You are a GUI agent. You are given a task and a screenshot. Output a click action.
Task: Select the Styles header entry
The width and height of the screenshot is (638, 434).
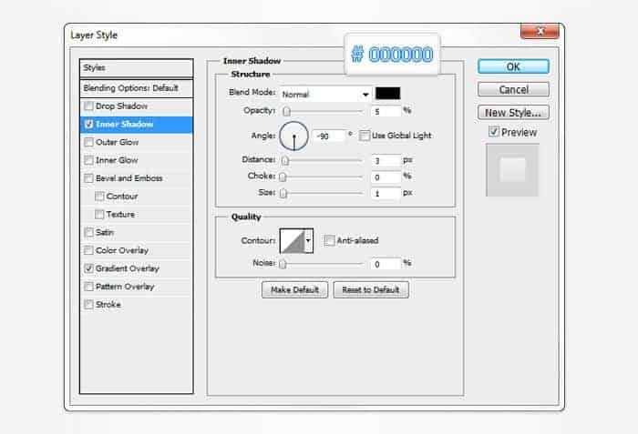pos(137,68)
